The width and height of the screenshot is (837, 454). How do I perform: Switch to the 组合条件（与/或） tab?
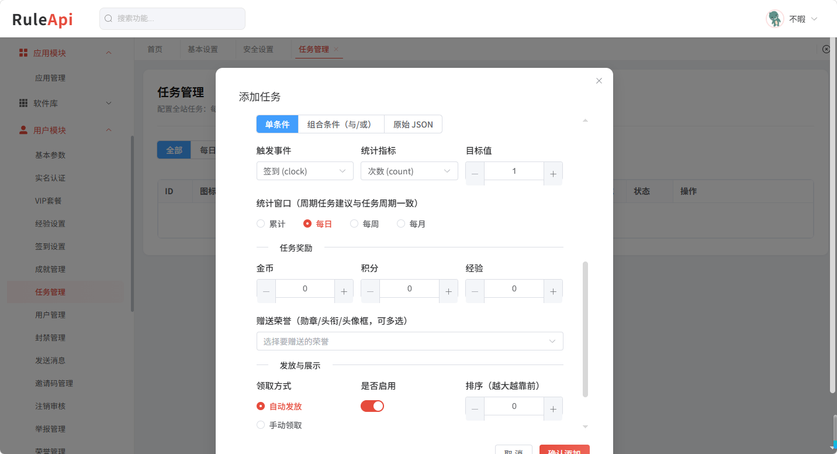(341, 125)
